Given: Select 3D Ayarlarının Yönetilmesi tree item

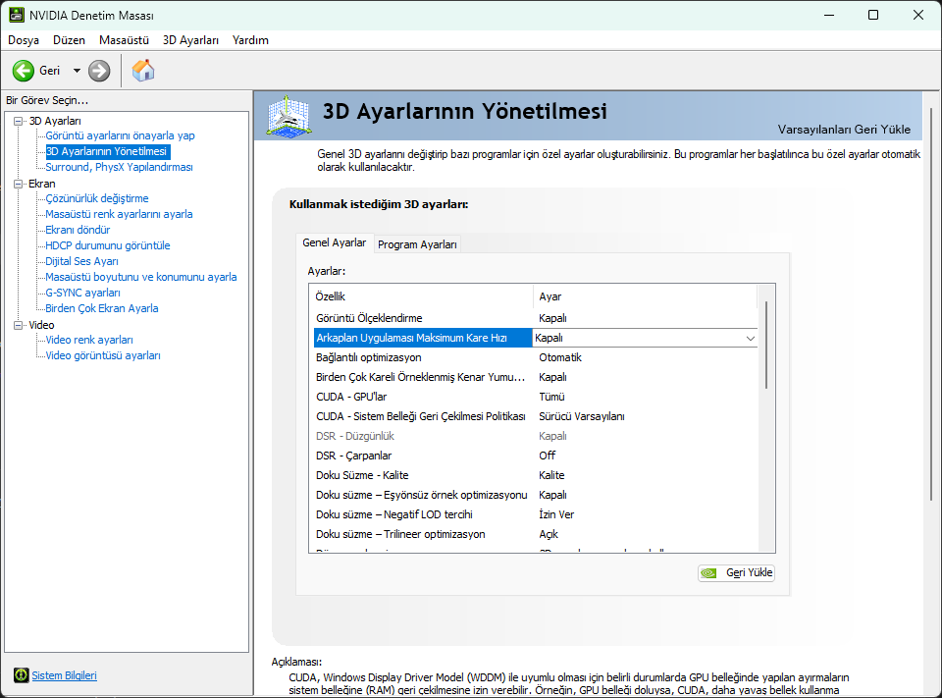Looking at the screenshot, I should pyautogui.click(x=108, y=151).
